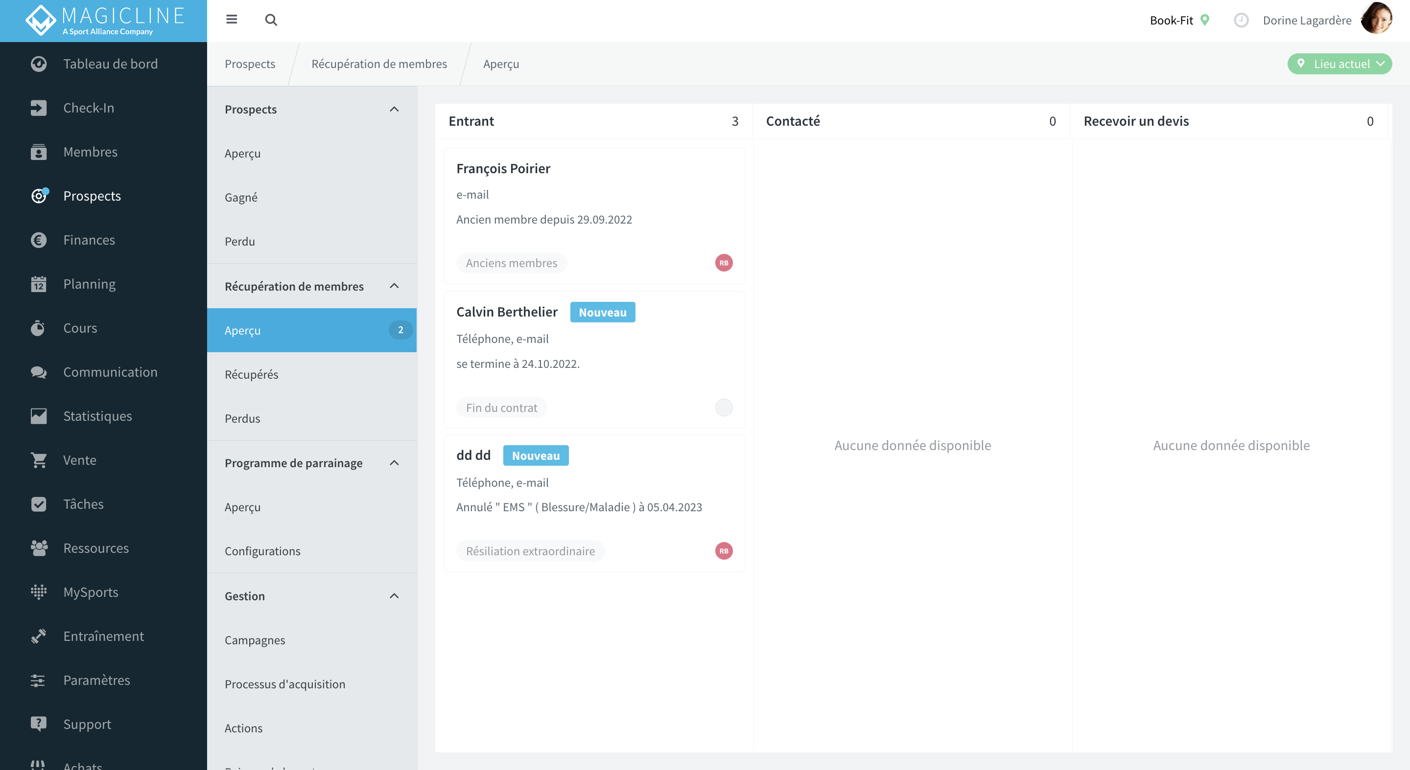Image resolution: width=1410 pixels, height=770 pixels.
Task: Click the Récupération de membres breadcrumb
Action: (379, 64)
